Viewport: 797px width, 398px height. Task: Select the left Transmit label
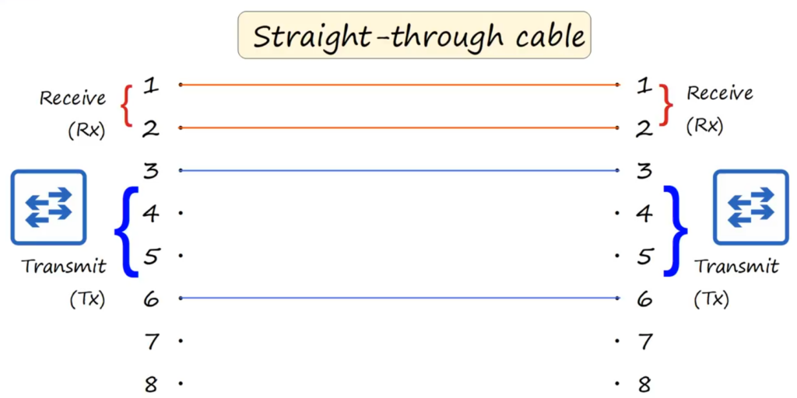(64, 266)
